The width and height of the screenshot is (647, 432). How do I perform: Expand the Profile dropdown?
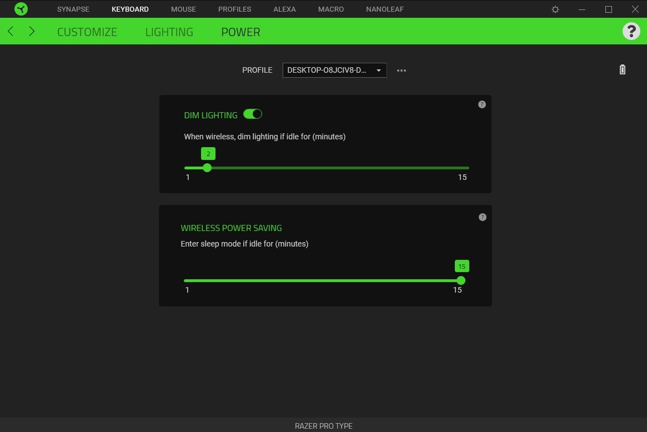click(335, 70)
